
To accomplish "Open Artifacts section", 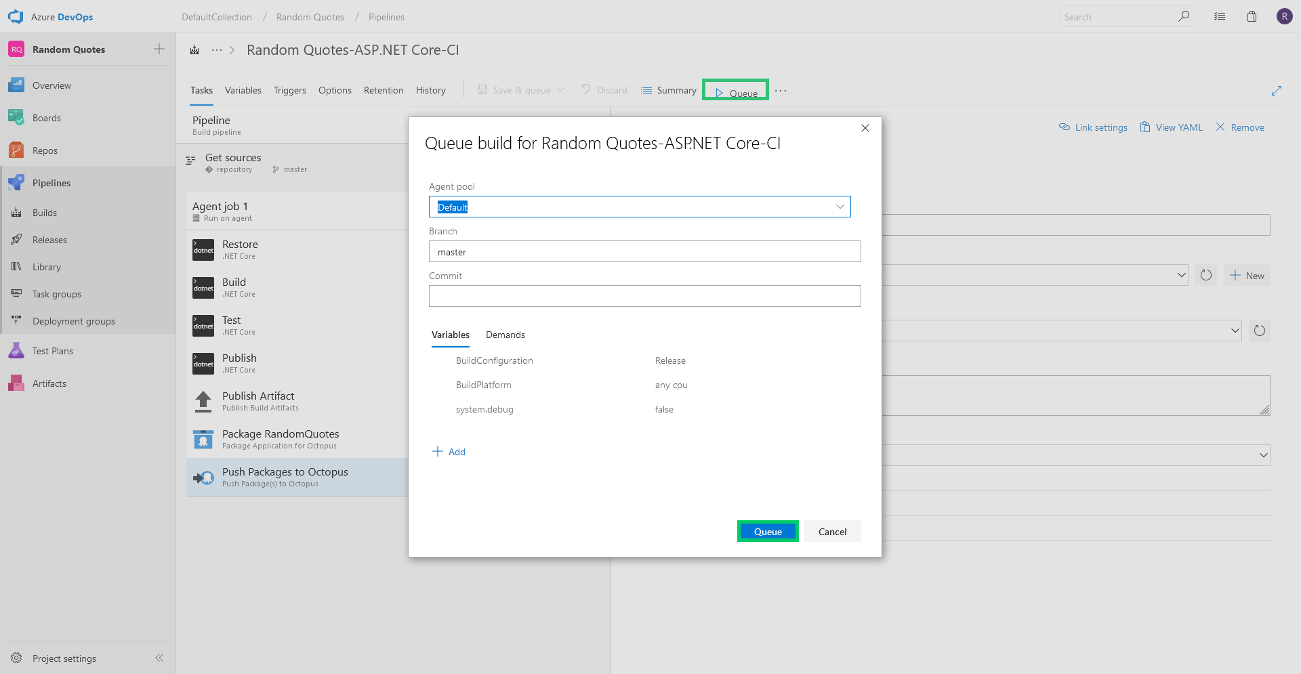I will tap(49, 383).
